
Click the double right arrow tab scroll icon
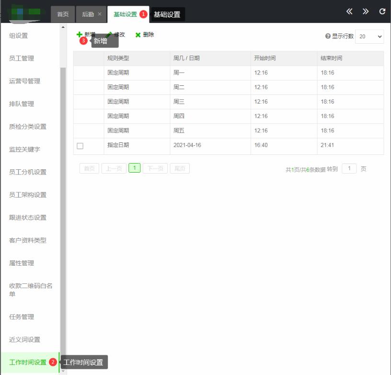[366, 12]
